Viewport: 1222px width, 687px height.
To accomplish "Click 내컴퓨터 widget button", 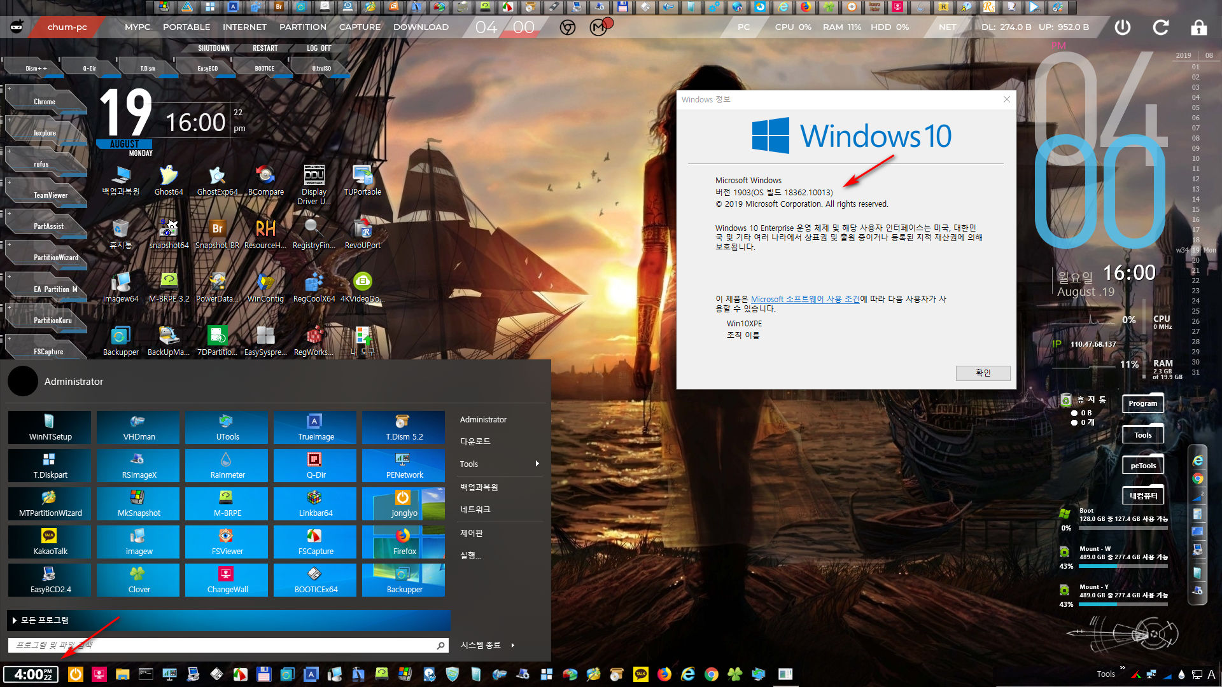I will pos(1143,496).
